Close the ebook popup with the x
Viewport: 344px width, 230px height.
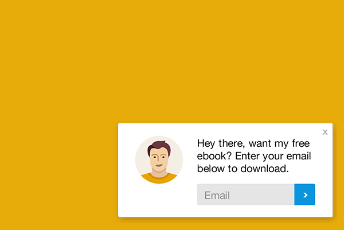(x=325, y=132)
